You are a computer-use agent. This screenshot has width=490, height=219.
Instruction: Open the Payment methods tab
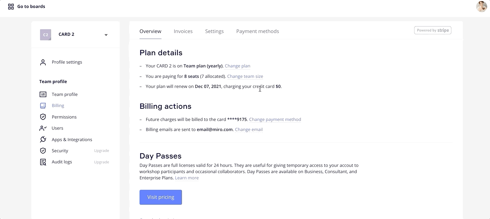(x=258, y=31)
